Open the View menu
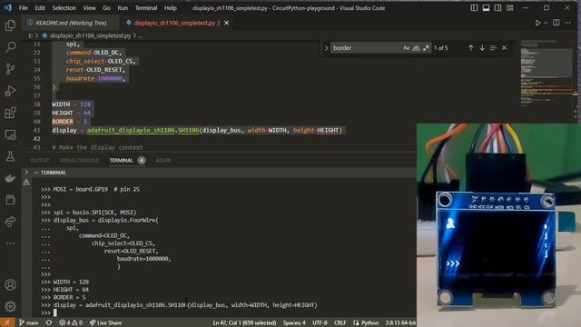 (x=89, y=8)
